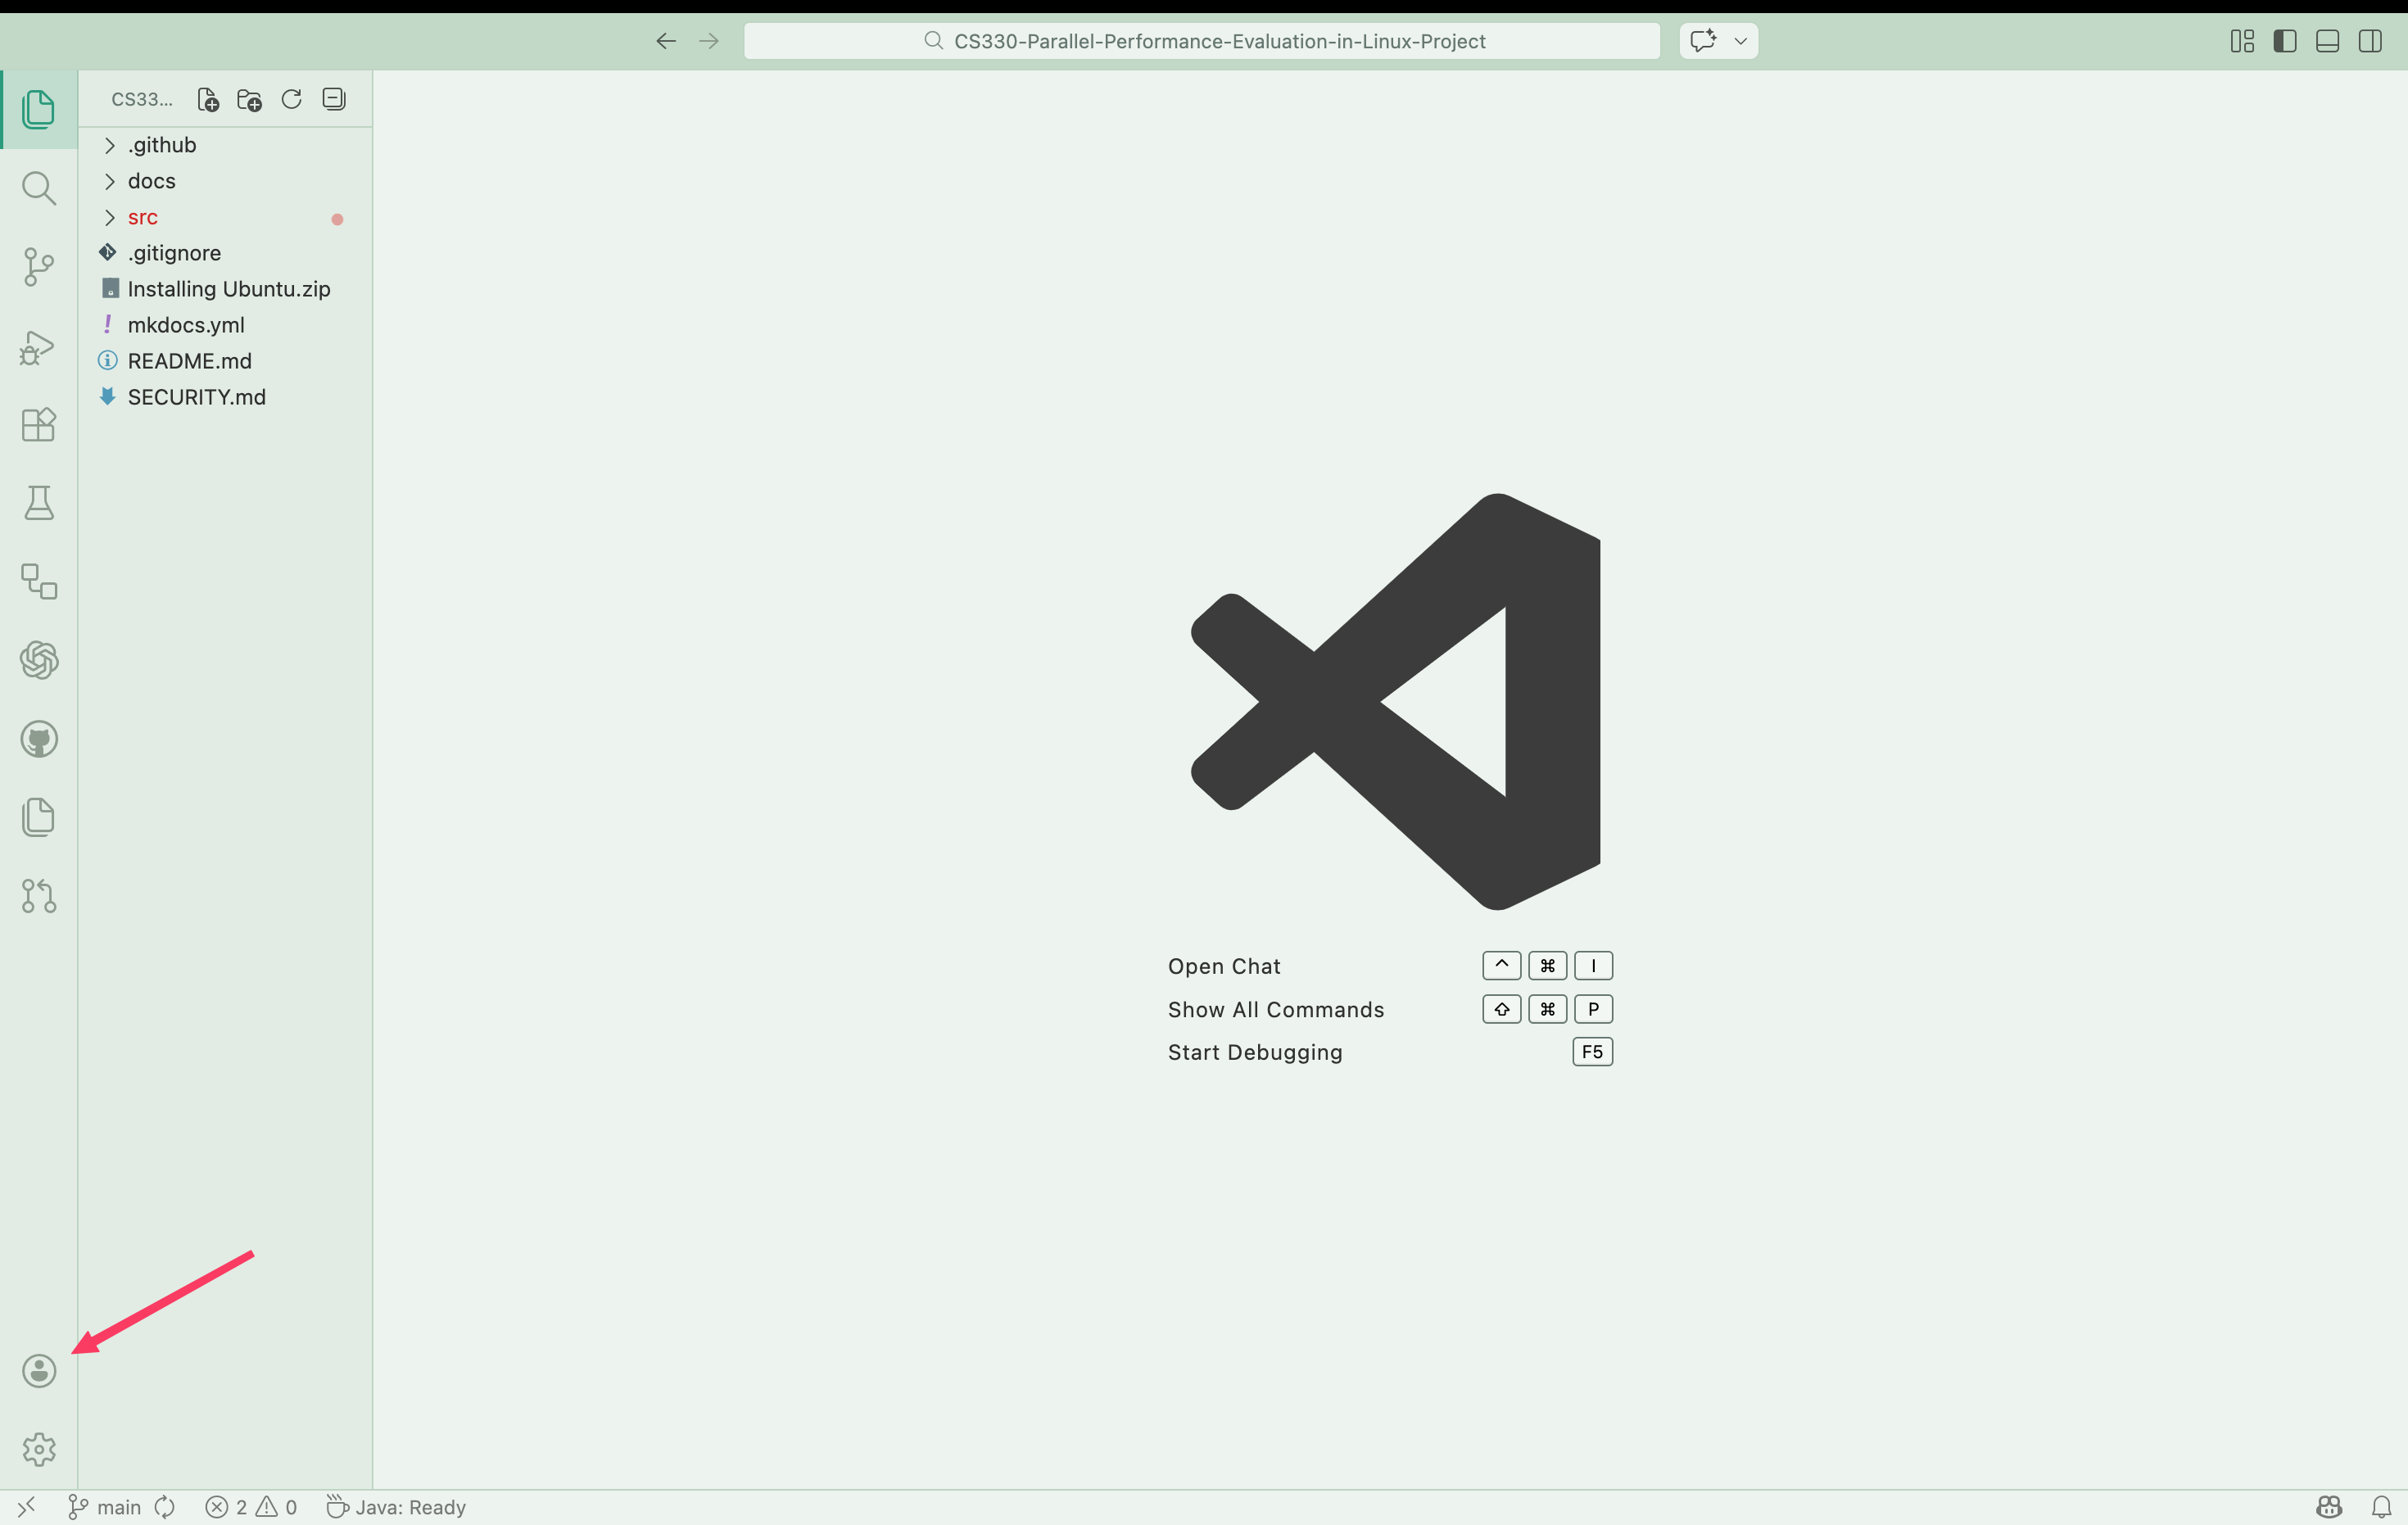2408x1525 pixels.
Task: Open the GitHub Pull Requests view
Action: [38, 896]
